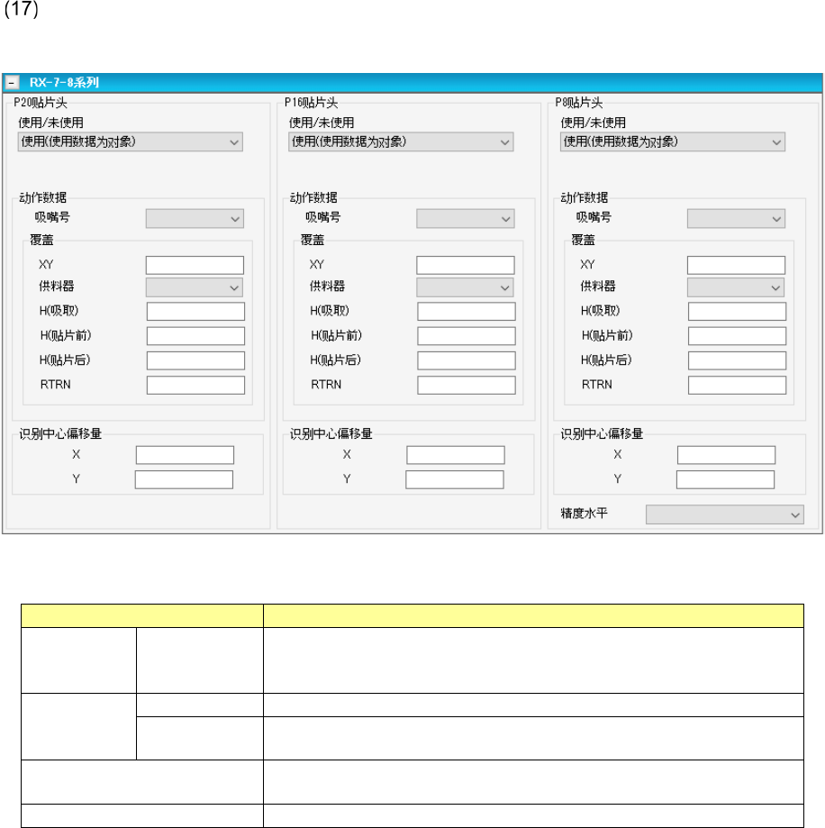Open P16贴片头 使用/未使用 dropdown

(x=401, y=142)
